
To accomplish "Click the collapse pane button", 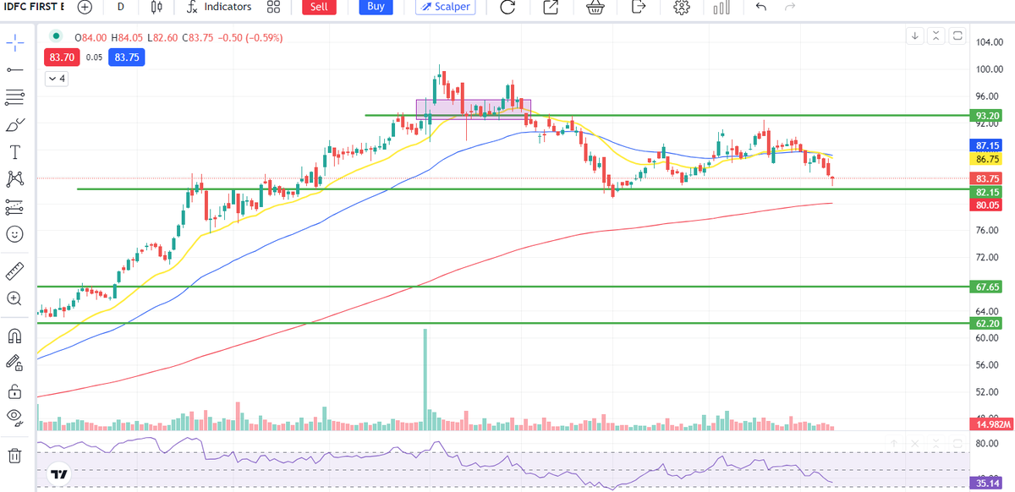I will 936,36.
